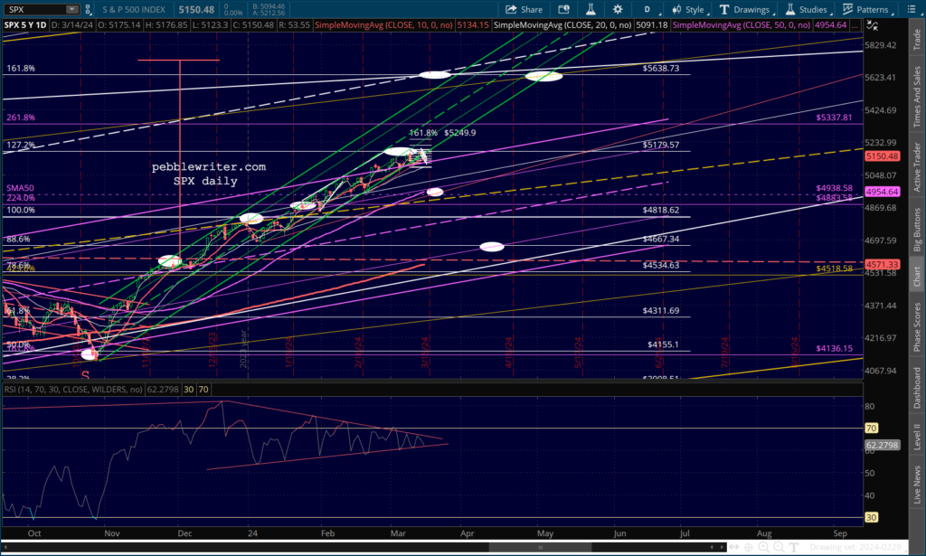Click the 5150.48 current price bubble on price axis

pos(883,156)
